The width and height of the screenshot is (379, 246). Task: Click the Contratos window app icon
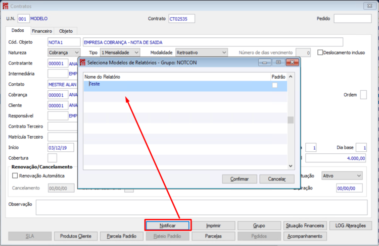click(x=6, y=6)
